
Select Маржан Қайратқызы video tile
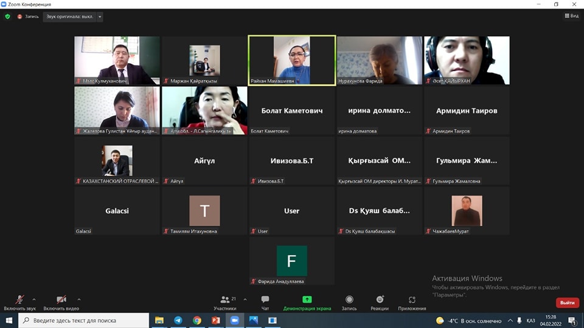click(204, 60)
